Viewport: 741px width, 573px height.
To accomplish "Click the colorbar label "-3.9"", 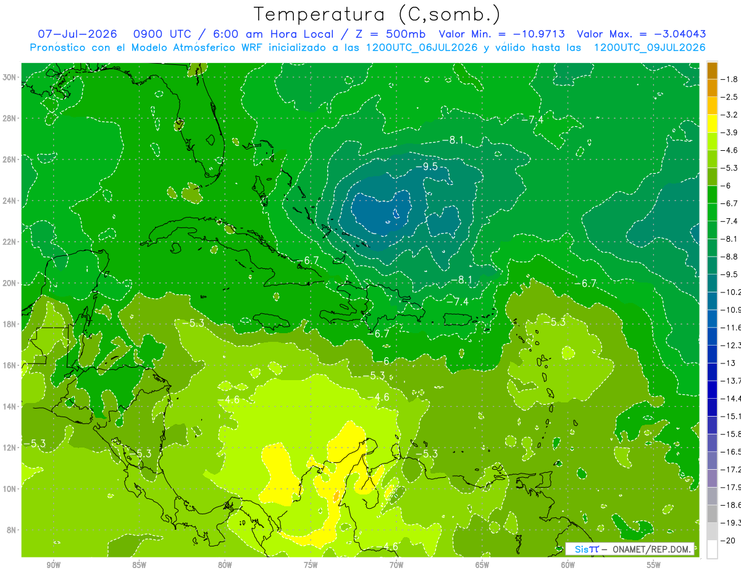I will pyautogui.click(x=731, y=132).
